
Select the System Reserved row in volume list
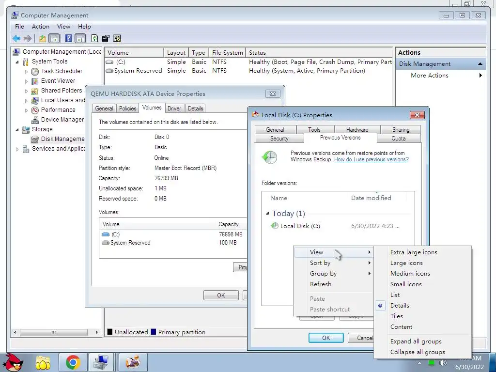coord(248,71)
